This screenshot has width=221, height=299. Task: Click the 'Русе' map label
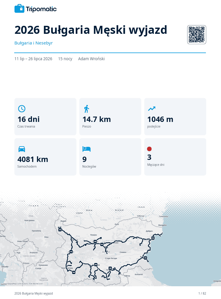pos(117,225)
